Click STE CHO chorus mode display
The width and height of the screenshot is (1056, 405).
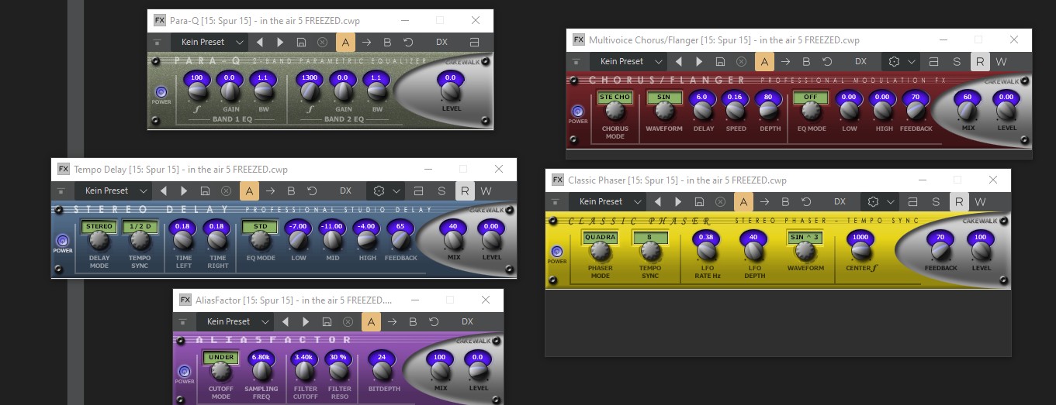click(615, 98)
